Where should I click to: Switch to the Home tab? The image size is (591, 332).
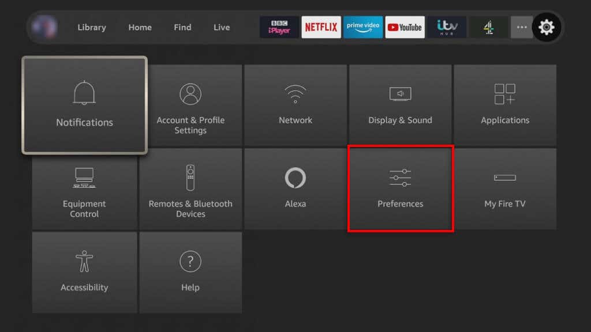(140, 27)
